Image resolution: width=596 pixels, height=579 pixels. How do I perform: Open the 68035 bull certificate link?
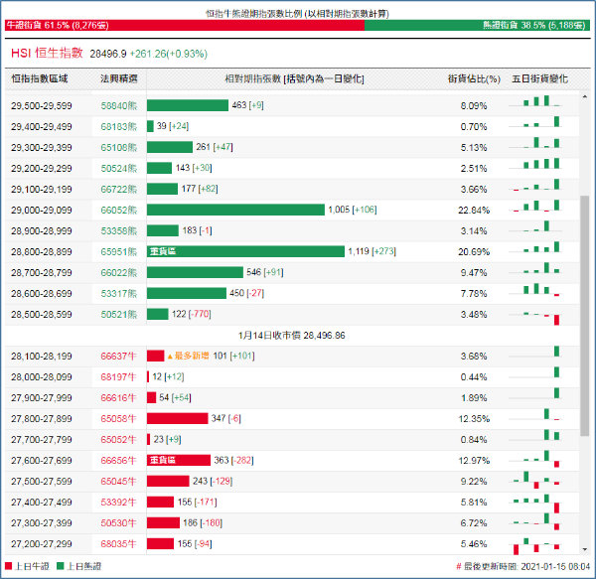(x=118, y=544)
